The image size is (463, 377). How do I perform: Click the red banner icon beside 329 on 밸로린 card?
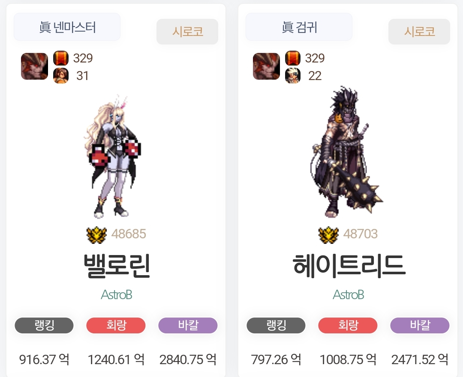pyautogui.click(x=61, y=58)
